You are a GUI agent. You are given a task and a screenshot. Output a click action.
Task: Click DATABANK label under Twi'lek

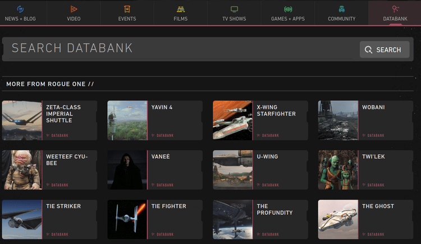(376, 185)
